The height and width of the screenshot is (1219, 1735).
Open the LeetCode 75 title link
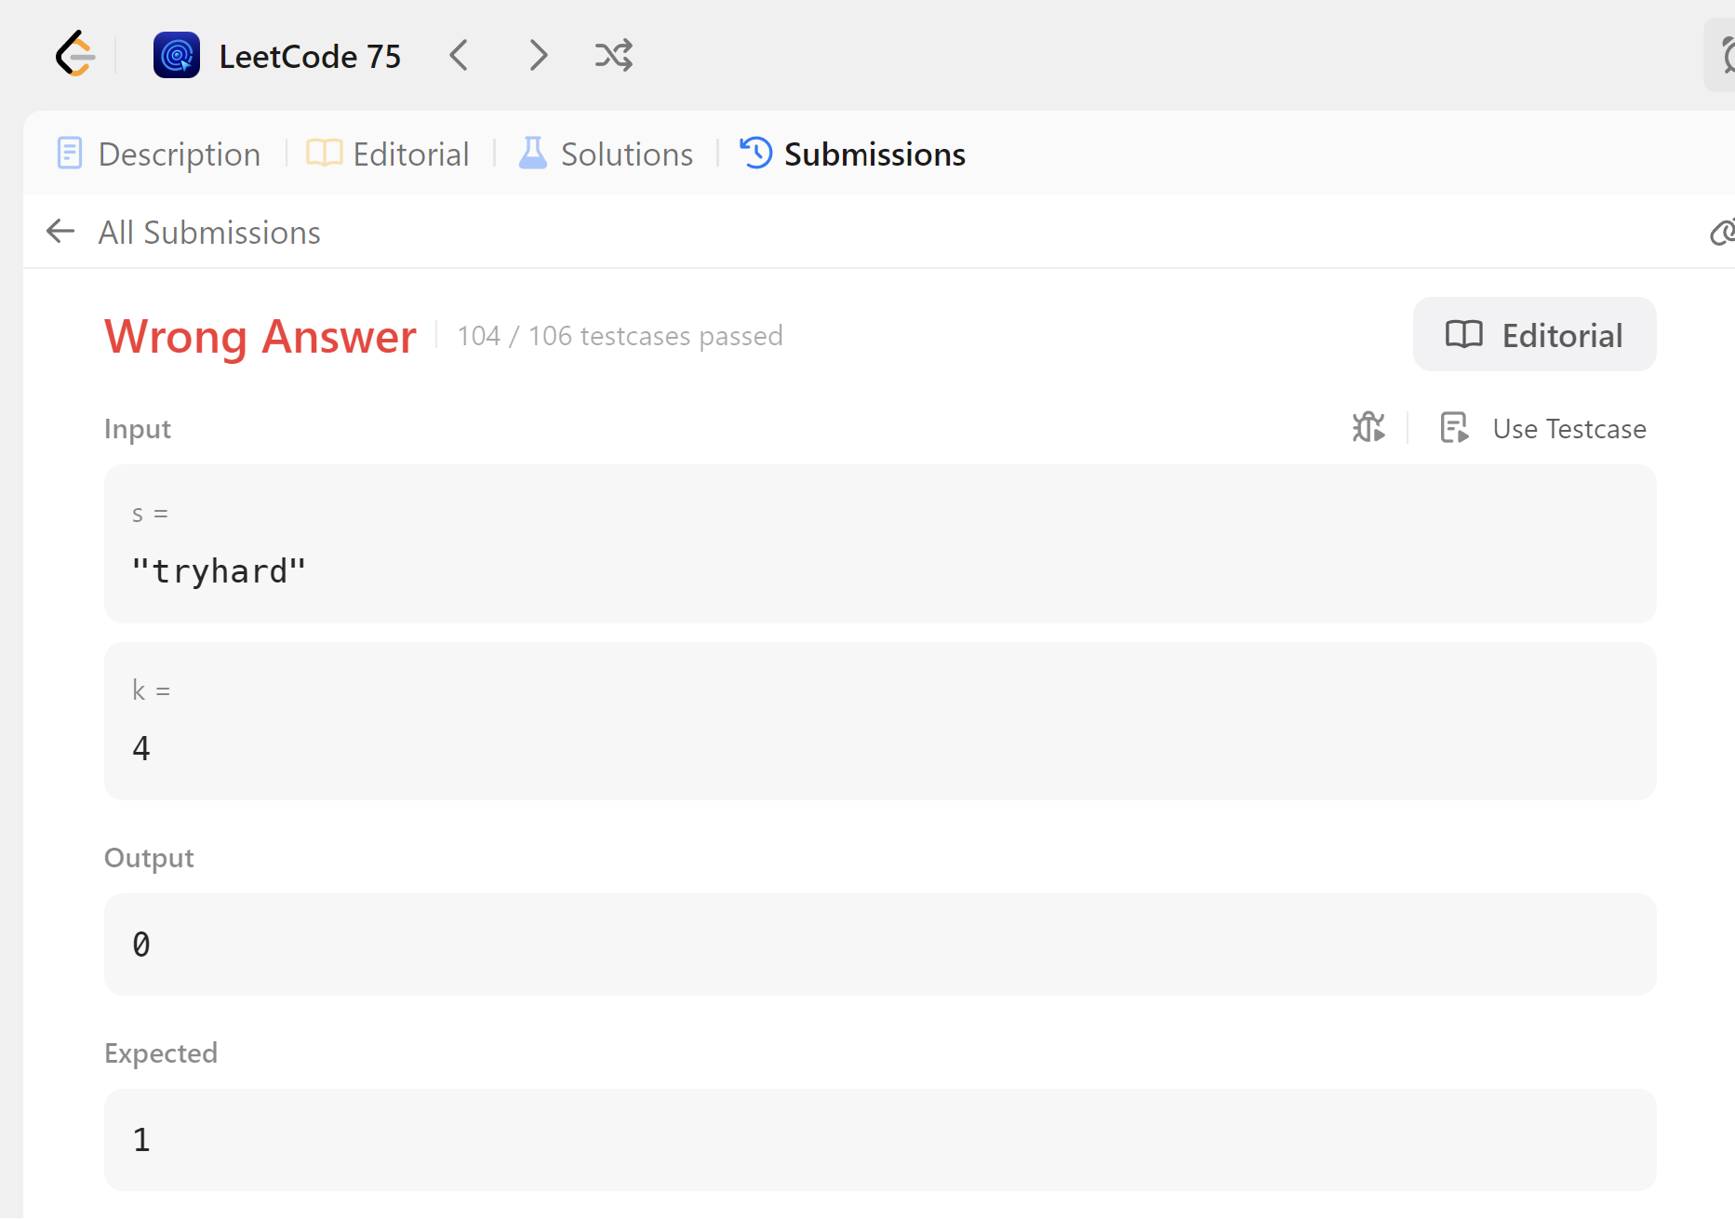click(310, 56)
